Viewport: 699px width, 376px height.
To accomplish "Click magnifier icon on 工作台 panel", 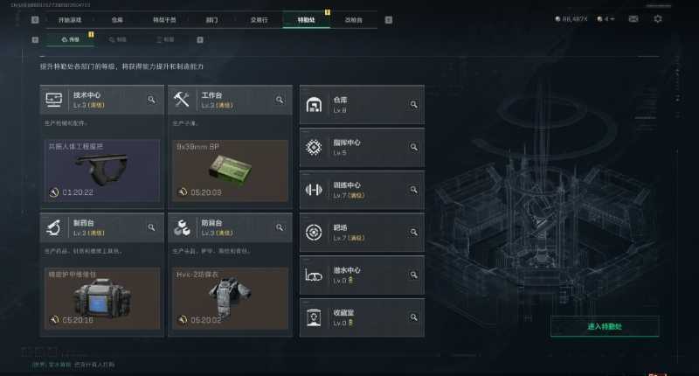I will coord(280,100).
